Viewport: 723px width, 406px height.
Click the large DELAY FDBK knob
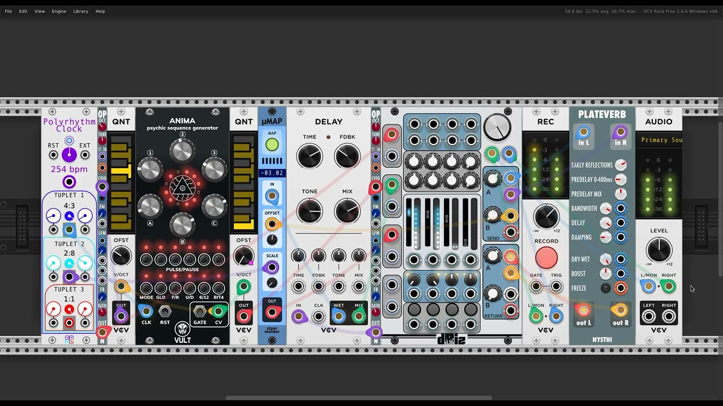point(347,156)
